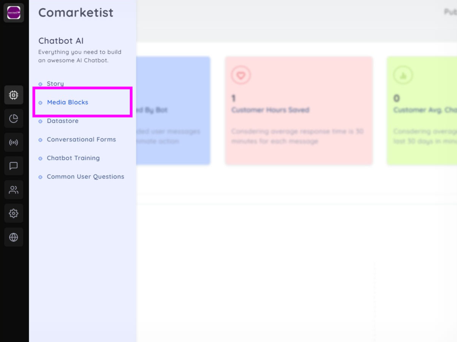Open Chatbot Training section
Viewport: 457px width, 342px height.
[73, 158]
